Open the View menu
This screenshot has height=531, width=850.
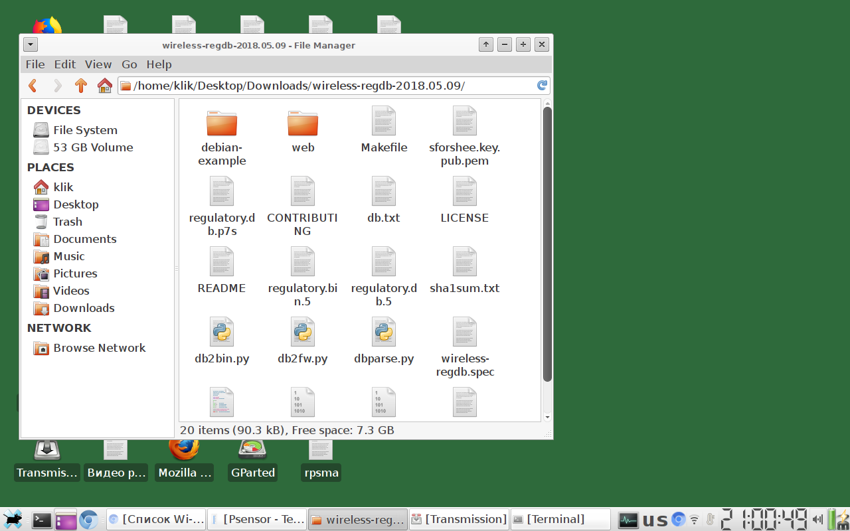point(98,64)
